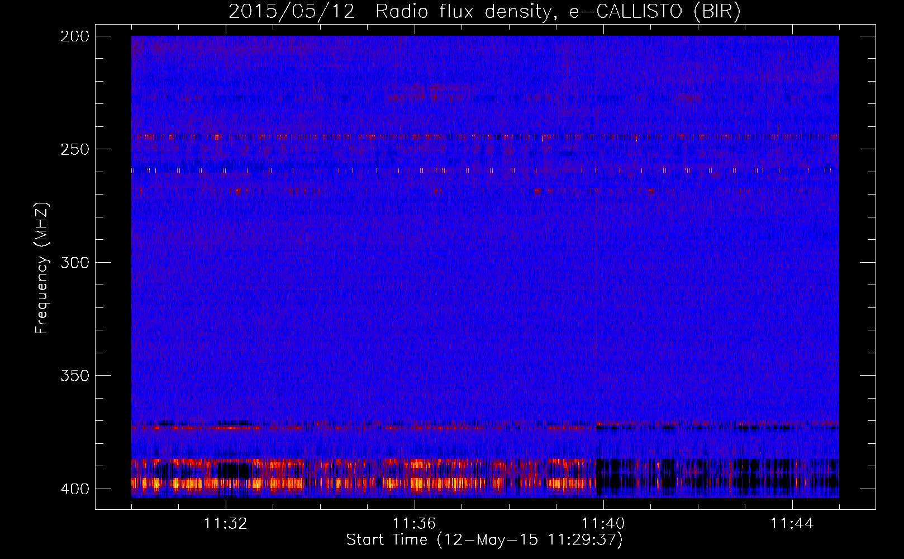Select the 350 frequency tick label

[74, 375]
